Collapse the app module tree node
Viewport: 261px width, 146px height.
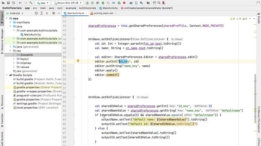pos(7,18)
